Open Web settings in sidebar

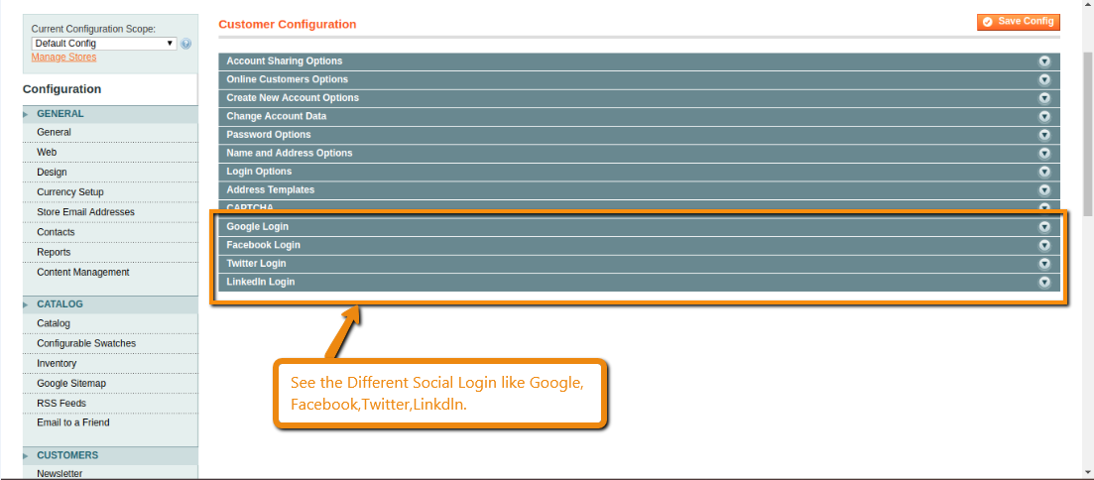pyautogui.click(x=110, y=152)
